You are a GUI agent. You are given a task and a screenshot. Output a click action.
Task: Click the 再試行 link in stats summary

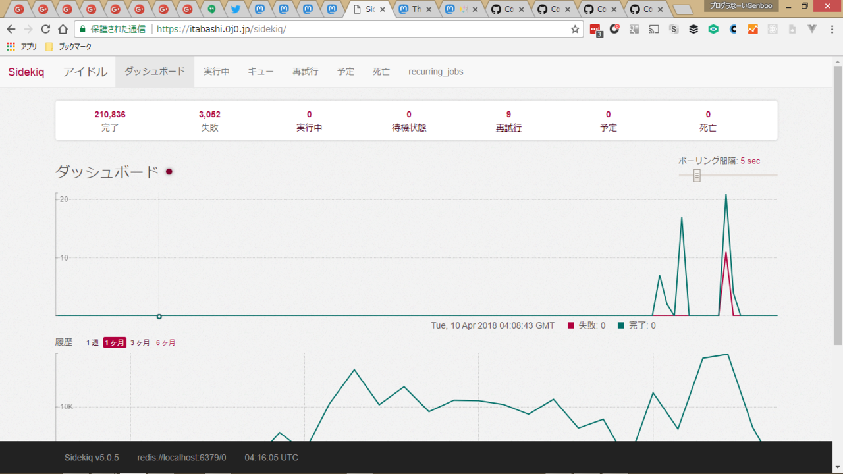508,128
